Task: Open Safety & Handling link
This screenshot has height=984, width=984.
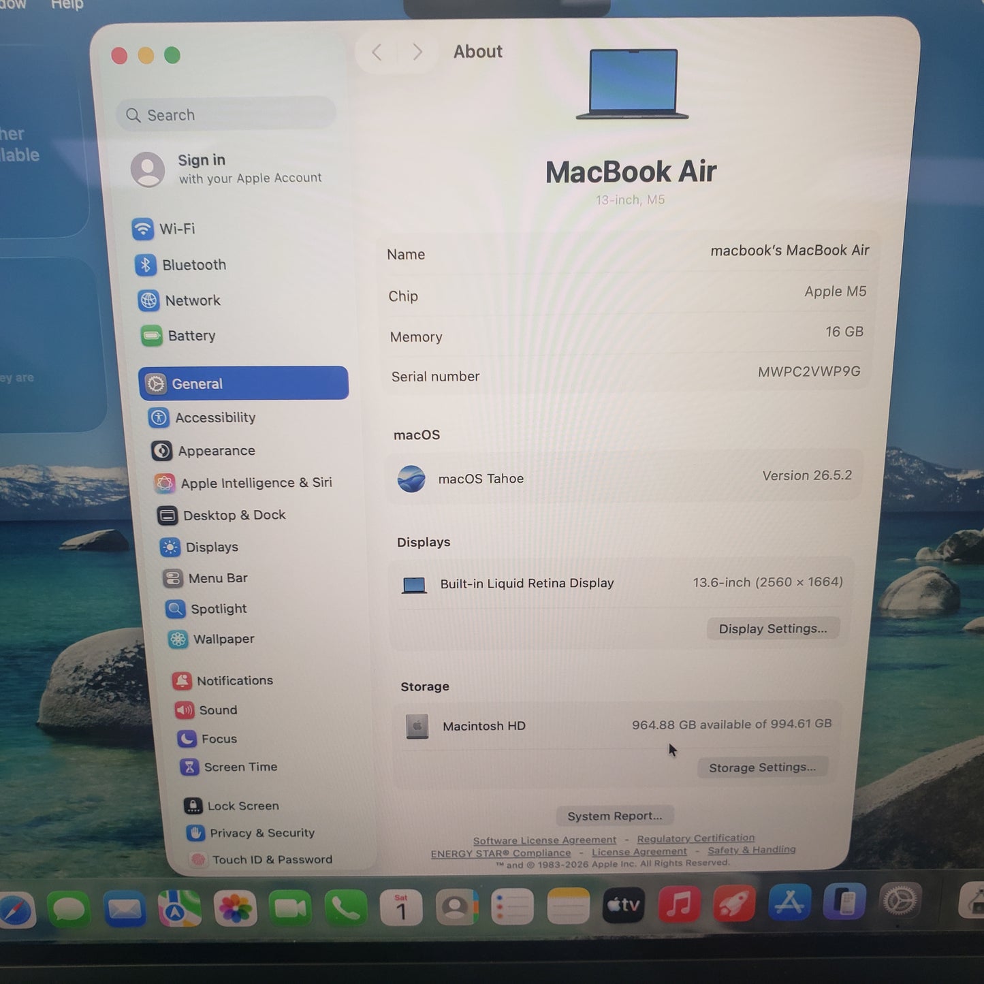Action: (752, 850)
